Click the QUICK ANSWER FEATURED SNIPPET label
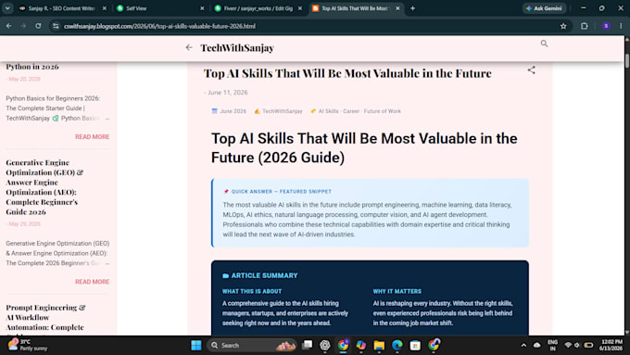This screenshot has width=630, height=355. point(282,191)
